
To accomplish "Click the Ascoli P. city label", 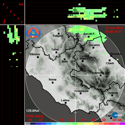I will pyautogui.click(x=89, y=34).
